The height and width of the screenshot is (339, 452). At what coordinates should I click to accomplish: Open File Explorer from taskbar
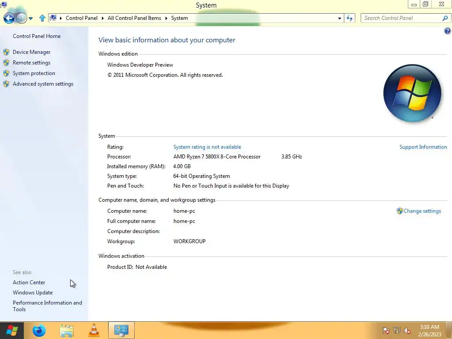pyautogui.click(x=67, y=330)
